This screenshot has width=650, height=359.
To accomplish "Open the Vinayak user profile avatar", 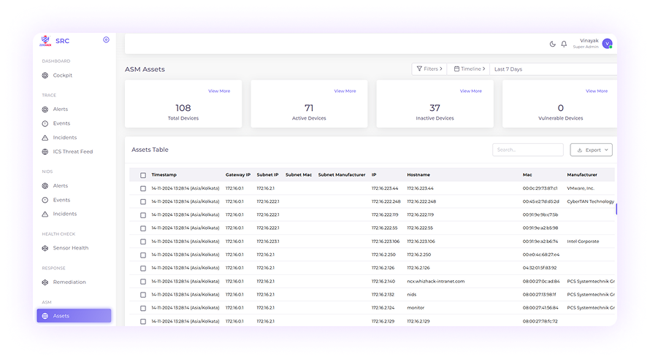I will [x=607, y=44].
